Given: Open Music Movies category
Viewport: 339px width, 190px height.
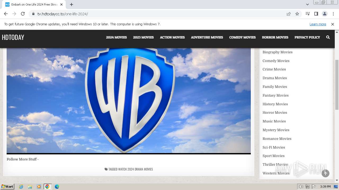Looking at the screenshot, I should pos(274,121).
